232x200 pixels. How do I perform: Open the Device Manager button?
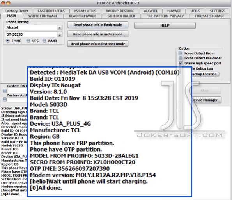[206, 100]
